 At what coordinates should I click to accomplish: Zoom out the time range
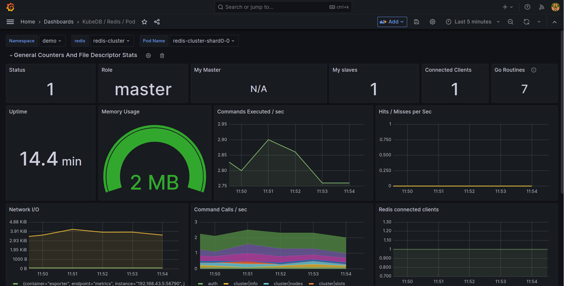pos(511,22)
